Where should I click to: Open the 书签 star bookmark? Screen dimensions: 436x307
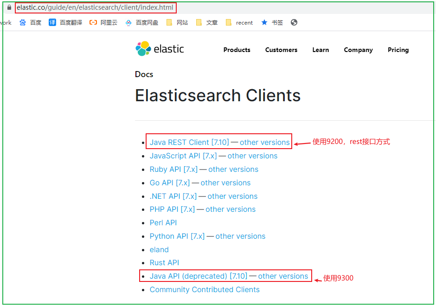tap(272, 23)
